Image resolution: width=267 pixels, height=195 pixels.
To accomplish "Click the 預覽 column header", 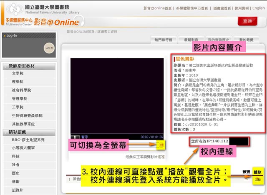I will click(246, 172).
